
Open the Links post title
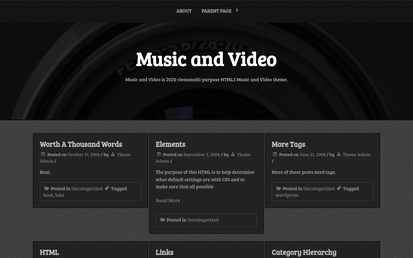coord(164,252)
